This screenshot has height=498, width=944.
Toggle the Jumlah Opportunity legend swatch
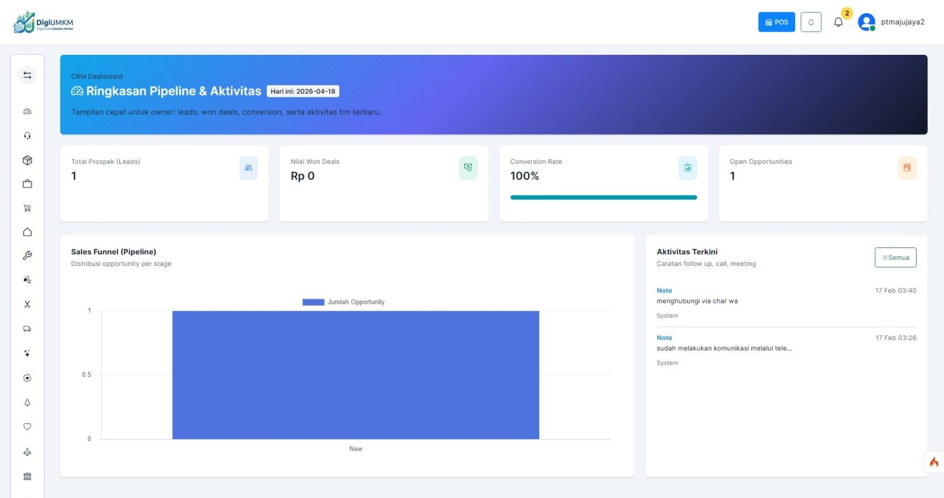point(313,302)
